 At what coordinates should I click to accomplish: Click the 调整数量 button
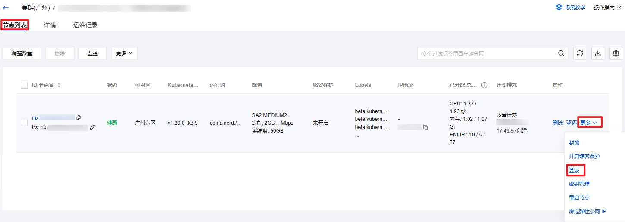tap(22, 53)
